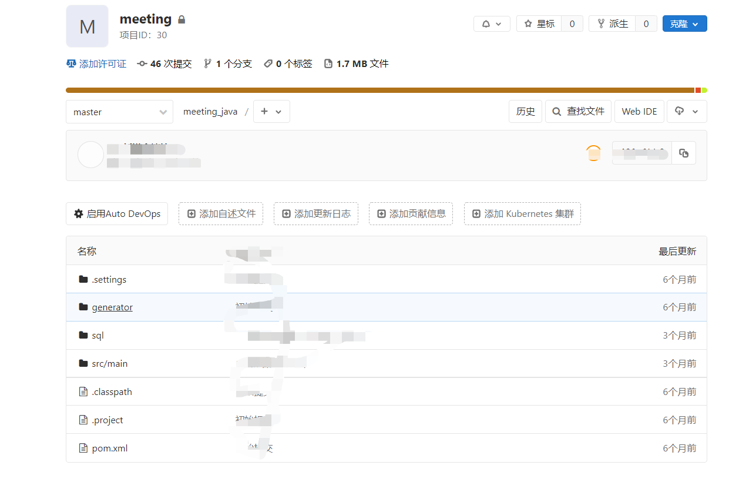Click the Find file (查找文件) button
Image resolution: width=729 pixels, height=482 pixels.
tap(578, 112)
